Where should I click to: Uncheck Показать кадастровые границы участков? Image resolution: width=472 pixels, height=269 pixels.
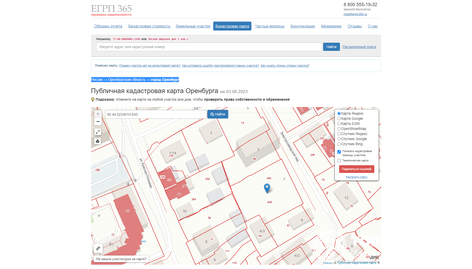339,152
